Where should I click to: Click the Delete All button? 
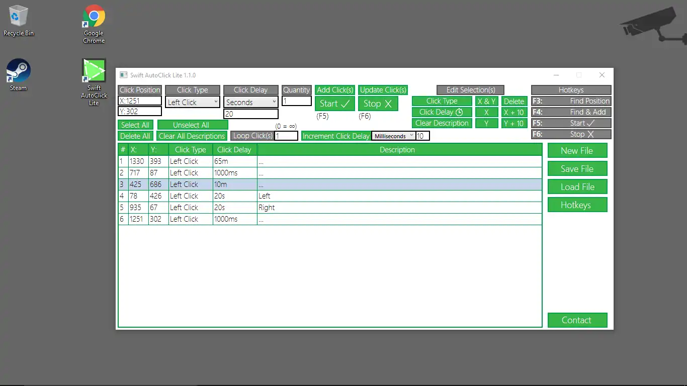point(135,136)
